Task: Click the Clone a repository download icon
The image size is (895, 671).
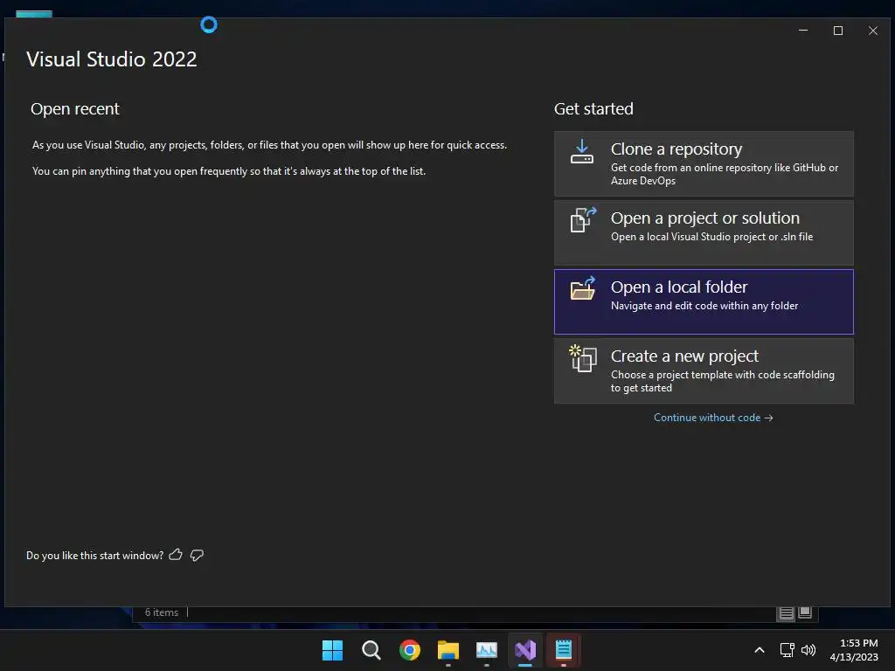Action: [x=581, y=152]
